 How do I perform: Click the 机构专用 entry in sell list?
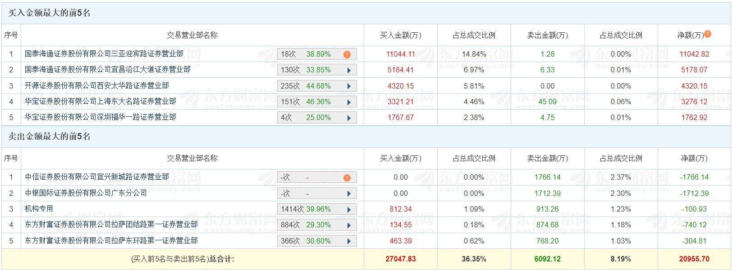click(39, 209)
